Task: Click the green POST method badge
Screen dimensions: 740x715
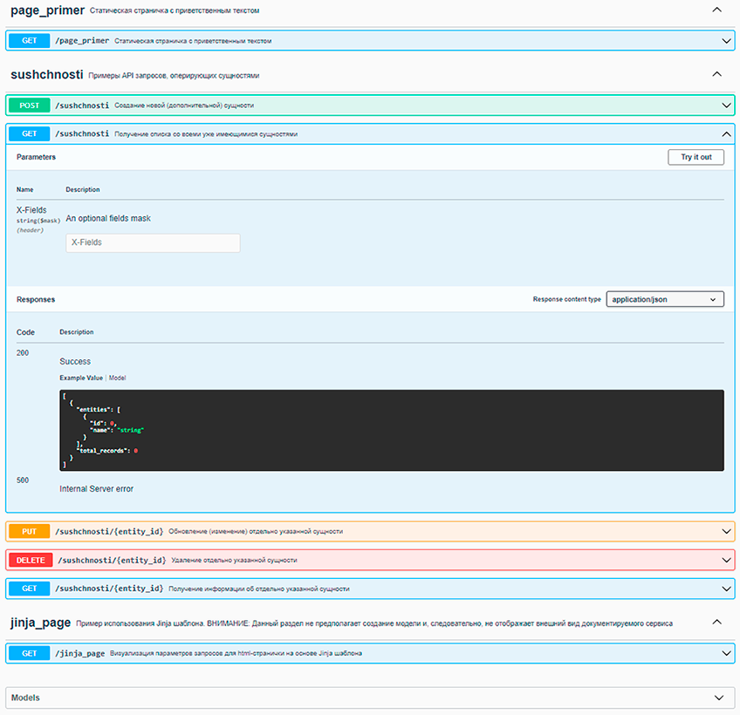Action: (x=30, y=106)
